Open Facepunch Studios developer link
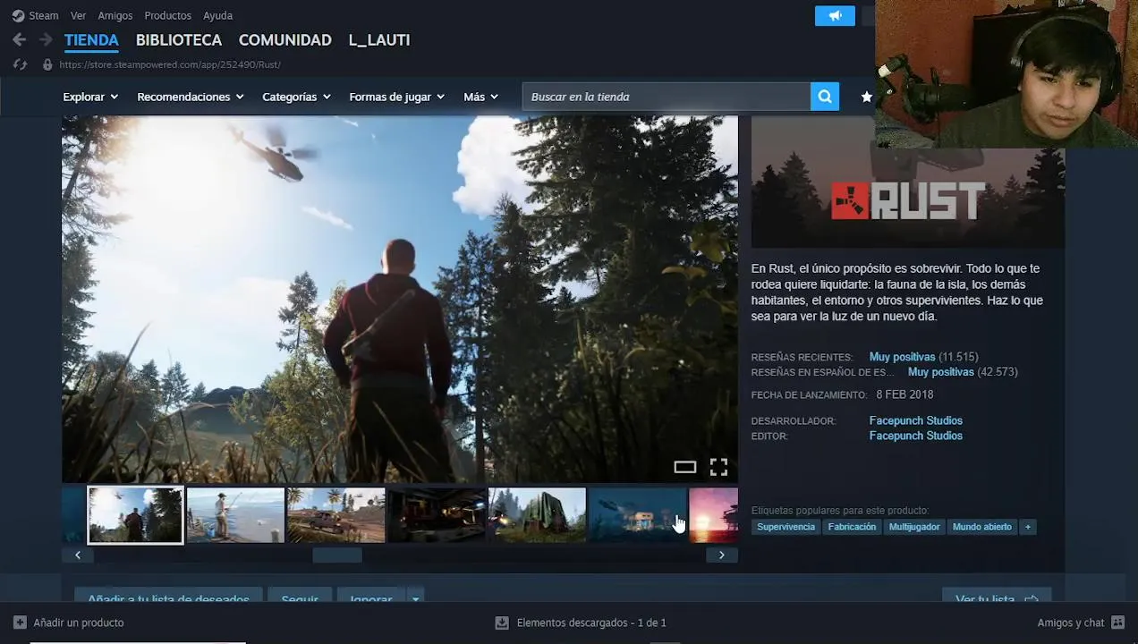Image resolution: width=1138 pixels, height=644 pixels. coord(916,420)
